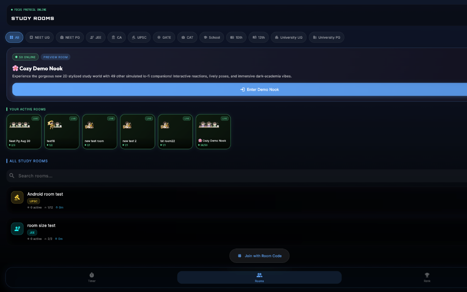Filter rooms by NEET UG
This screenshot has height=292, width=467.
click(x=39, y=37)
